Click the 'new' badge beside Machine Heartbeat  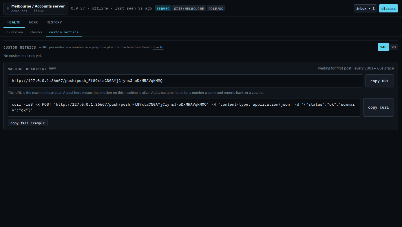52,68
